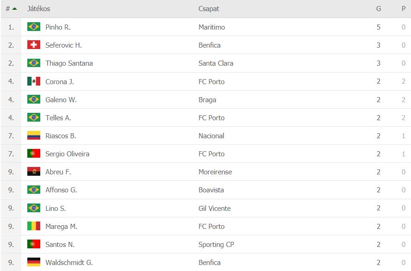Sort by the Játékos column header

(x=38, y=9)
